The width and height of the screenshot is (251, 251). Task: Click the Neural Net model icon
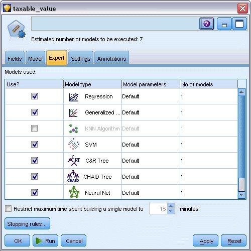[x=74, y=192]
